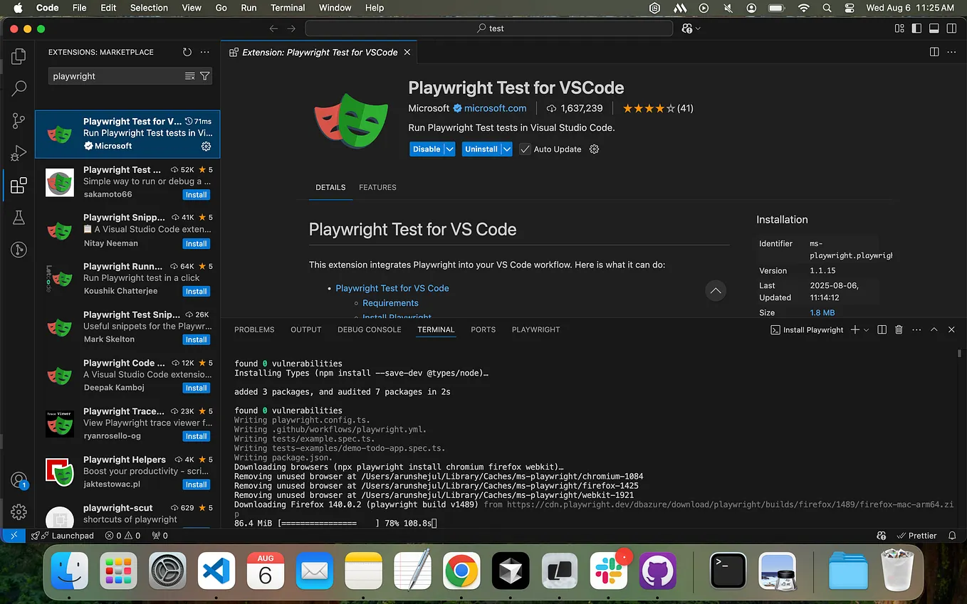Switch to the FEATURES tab

pos(377,188)
